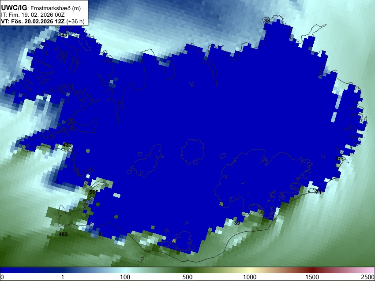The height and width of the screenshot is (281, 375).
Task: Click the map value label "143"
Action: 63,35
